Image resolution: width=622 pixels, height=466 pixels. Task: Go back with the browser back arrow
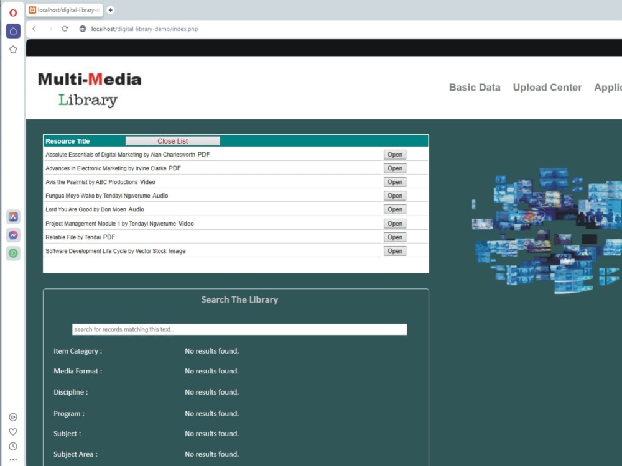(34, 29)
